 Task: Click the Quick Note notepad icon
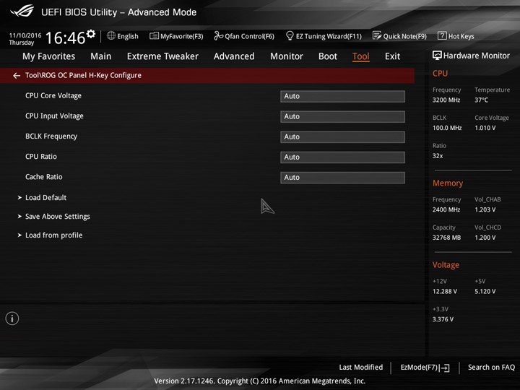tap(377, 35)
